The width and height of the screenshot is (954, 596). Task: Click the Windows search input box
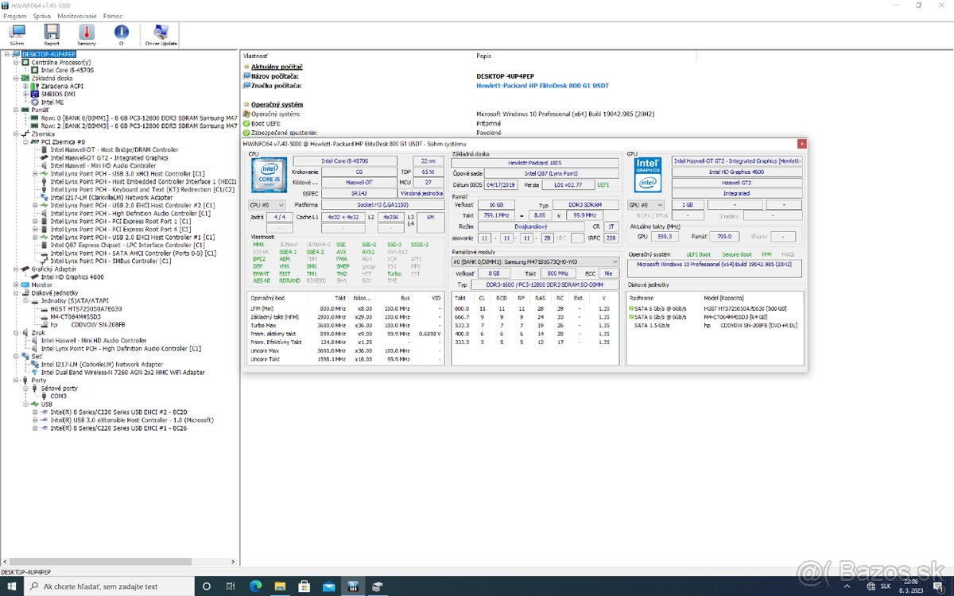[110, 586]
